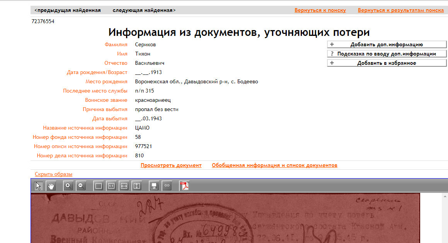The width and height of the screenshot is (448, 243).
Task: Click the Причина выбытия field label
Action: [105, 110]
